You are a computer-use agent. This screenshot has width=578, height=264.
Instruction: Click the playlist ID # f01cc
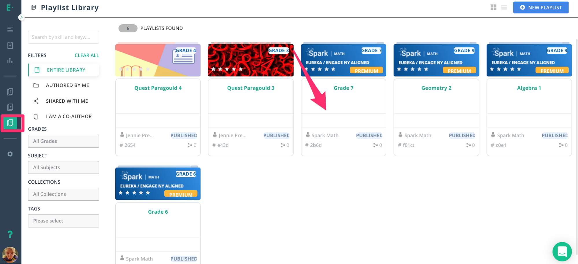(x=406, y=145)
